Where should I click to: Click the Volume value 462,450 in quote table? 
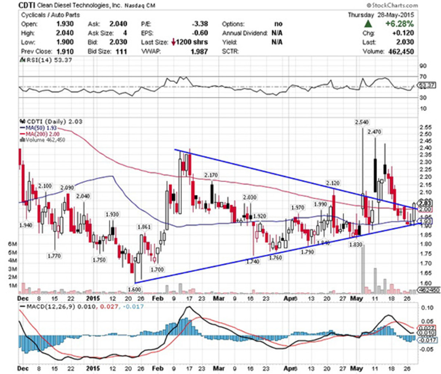pos(401,51)
